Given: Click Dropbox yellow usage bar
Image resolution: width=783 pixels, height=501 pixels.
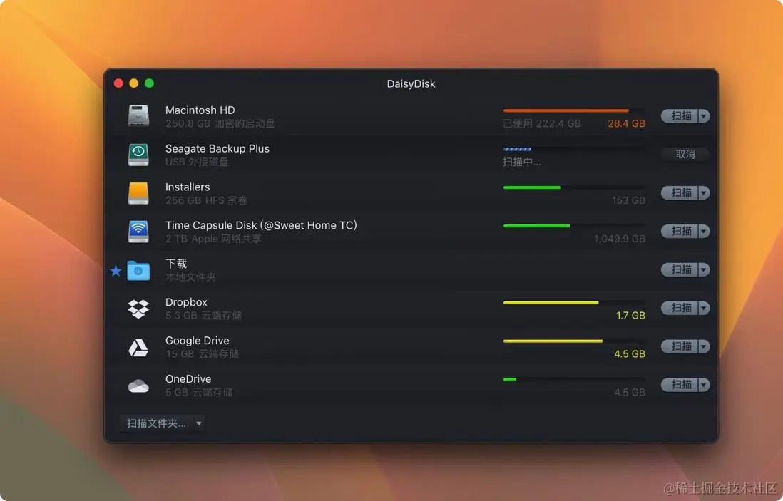Looking at the screenshot, I should (551, 303).
